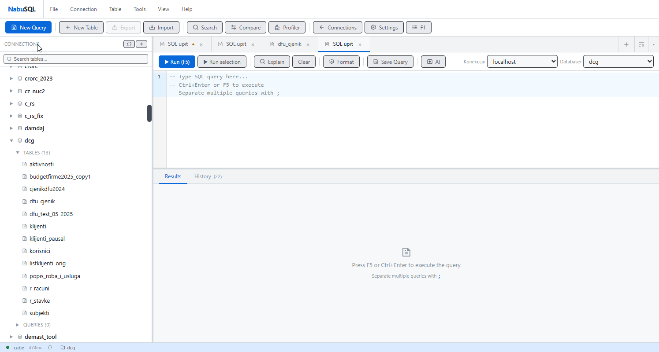Click the aktivnosti table icon

25,164
